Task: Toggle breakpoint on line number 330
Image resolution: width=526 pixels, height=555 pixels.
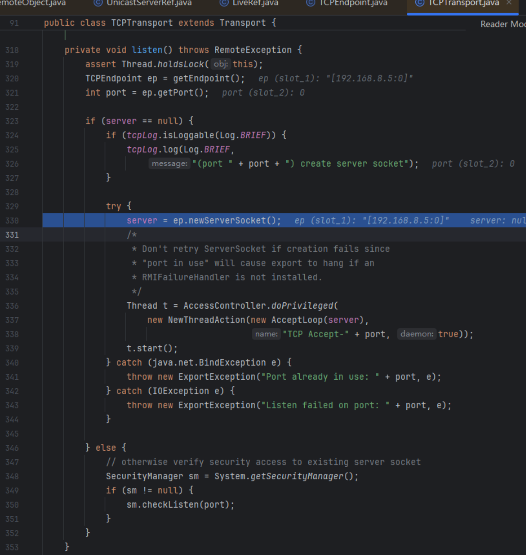Action: (12, 221)
